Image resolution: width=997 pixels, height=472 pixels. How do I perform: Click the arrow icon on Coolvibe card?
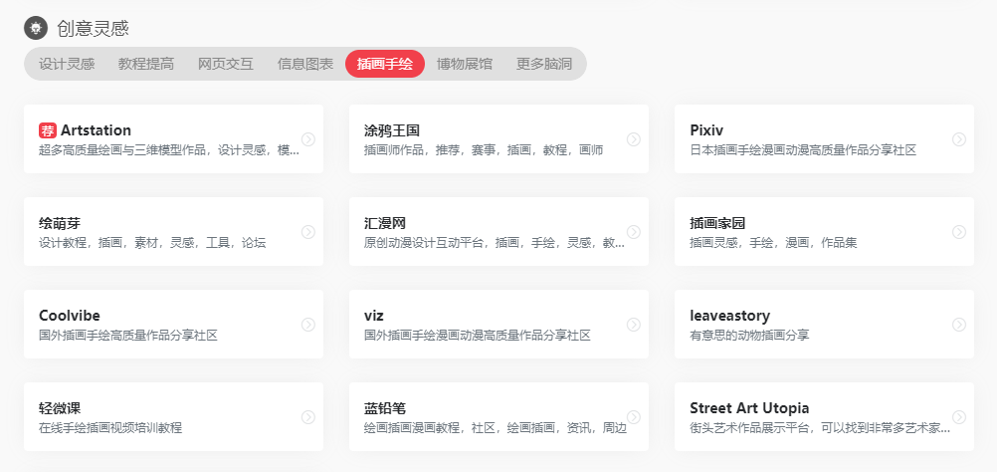tap(308, 325)
